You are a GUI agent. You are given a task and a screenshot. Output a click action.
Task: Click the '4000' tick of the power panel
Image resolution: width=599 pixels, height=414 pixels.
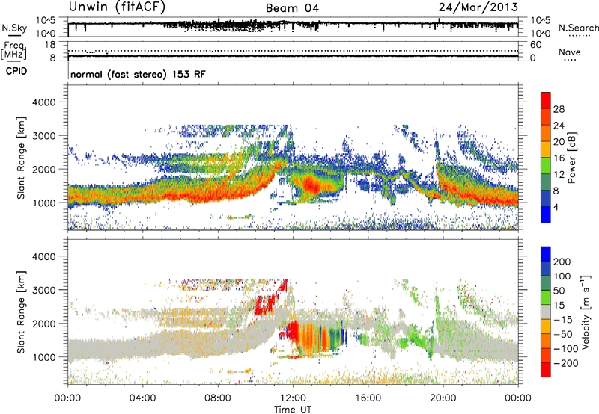pyautogui.click(x=43, y=102)
